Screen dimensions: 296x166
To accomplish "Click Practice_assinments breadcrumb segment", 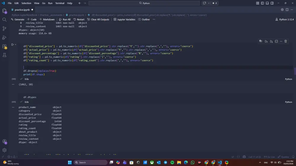I will pos(51,15).
